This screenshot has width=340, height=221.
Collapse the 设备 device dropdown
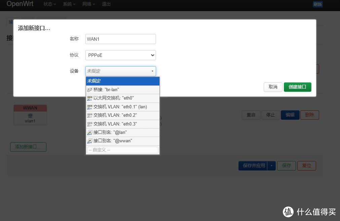coord(152,71)
